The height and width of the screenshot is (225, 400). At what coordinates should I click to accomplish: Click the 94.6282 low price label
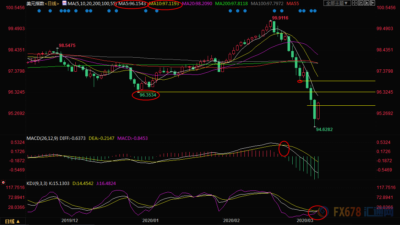pyautogui.click(x=324, y=130)
